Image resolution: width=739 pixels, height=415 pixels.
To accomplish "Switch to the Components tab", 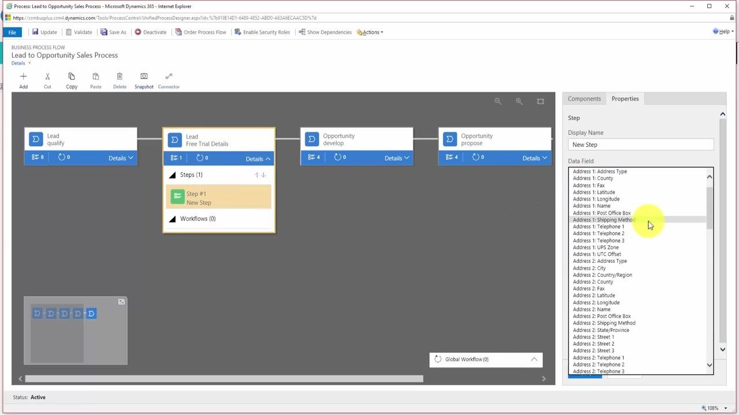I will 584,99.
